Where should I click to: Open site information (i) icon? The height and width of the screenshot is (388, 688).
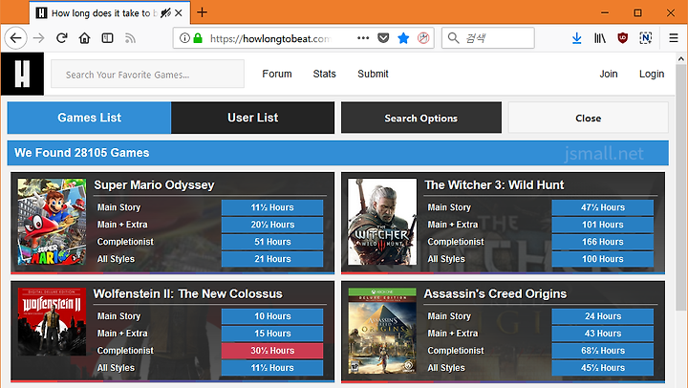click(x=184, y=38)
